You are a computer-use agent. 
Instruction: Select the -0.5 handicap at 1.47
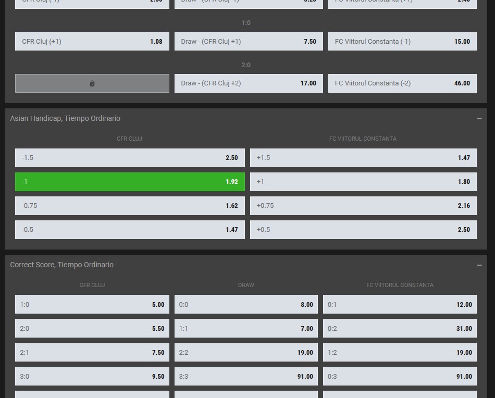coord(129,229)
